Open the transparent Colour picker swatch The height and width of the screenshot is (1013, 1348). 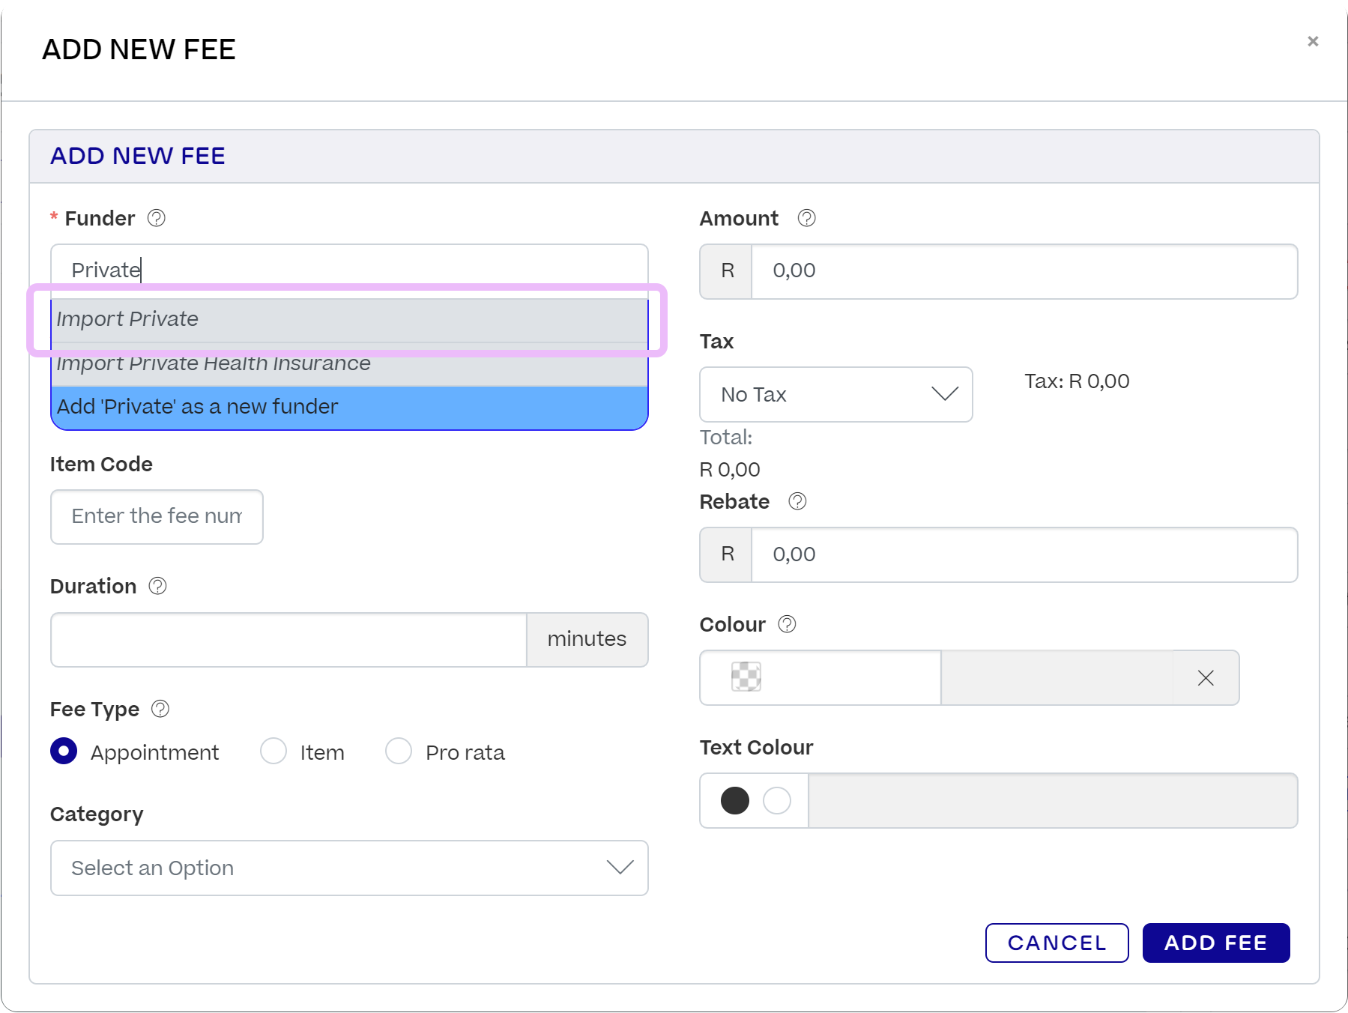pos(746,677)
